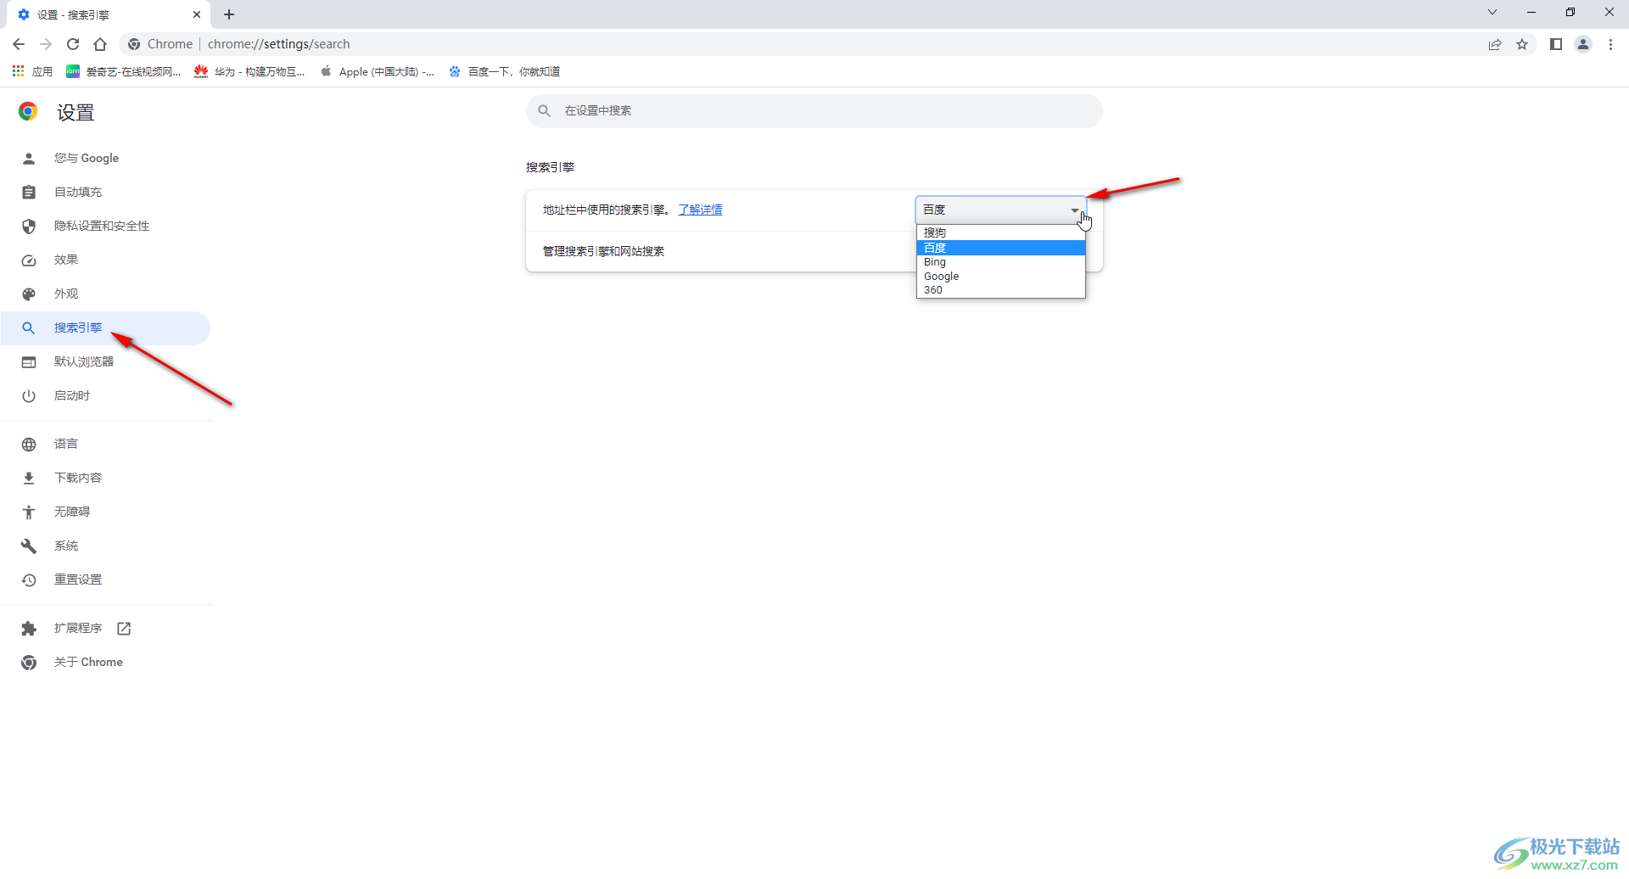Open 管理搜索引擎和网站搜索 row
This screenshot has width=1629, height=879.
click(x=814, y=252)
